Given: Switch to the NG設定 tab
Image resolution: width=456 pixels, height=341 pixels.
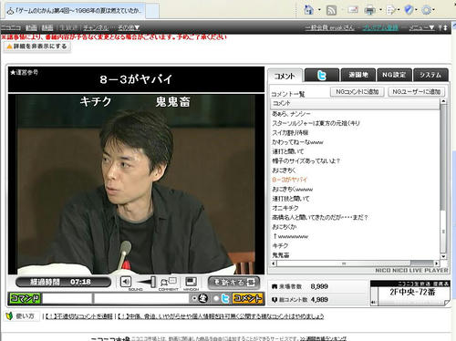Looking at the screenshot, I should coord(394,75).
